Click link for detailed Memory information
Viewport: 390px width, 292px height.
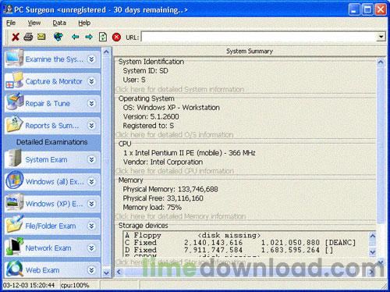point(180,216)
